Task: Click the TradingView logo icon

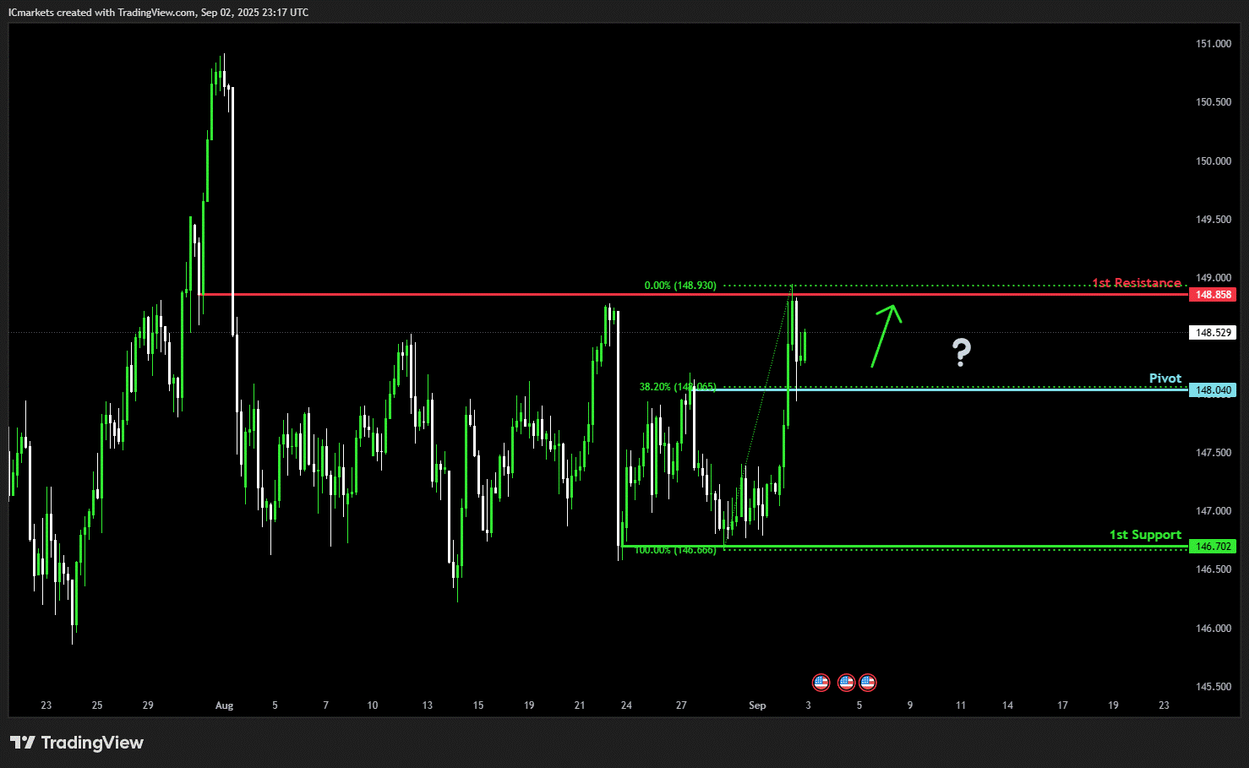Action: [x=23, y=743]
